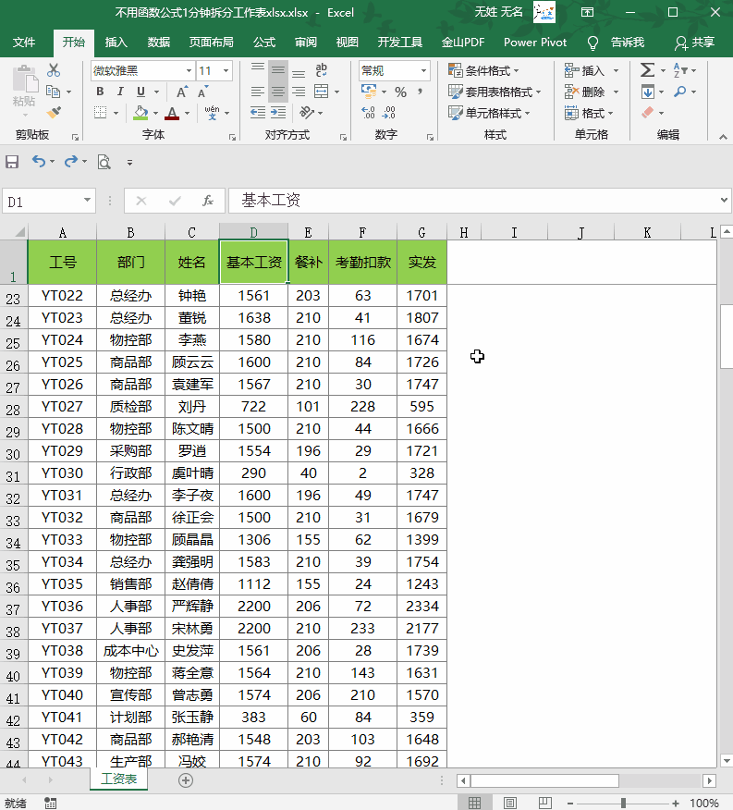
Task: Open Conditional Formatting (条件格式) menu
Action: (483, 70)
